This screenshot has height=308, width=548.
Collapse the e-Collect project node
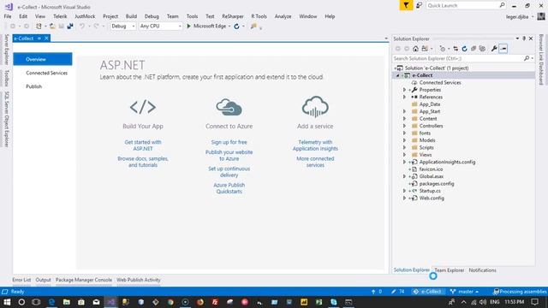(397, 75)
